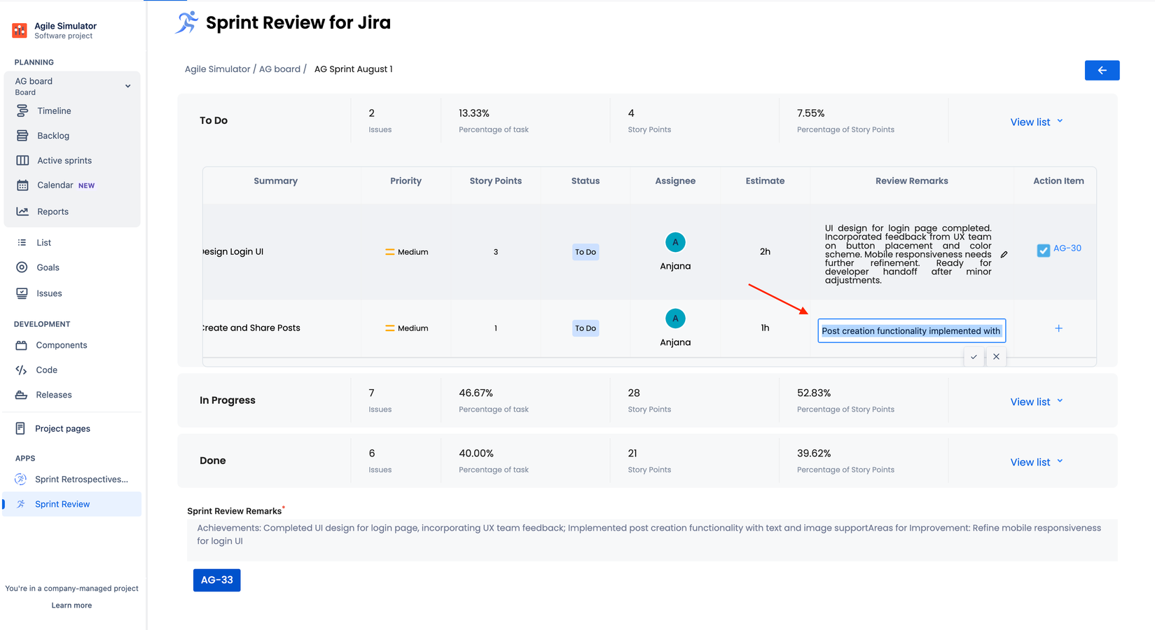Image resolution: width=1155 pixels, height=630 pixels.
Task: Open Backlog from the sidebar
Action: click(53, 136)
